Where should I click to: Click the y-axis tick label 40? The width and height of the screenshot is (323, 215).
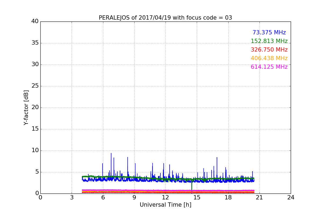click(35, 21)
